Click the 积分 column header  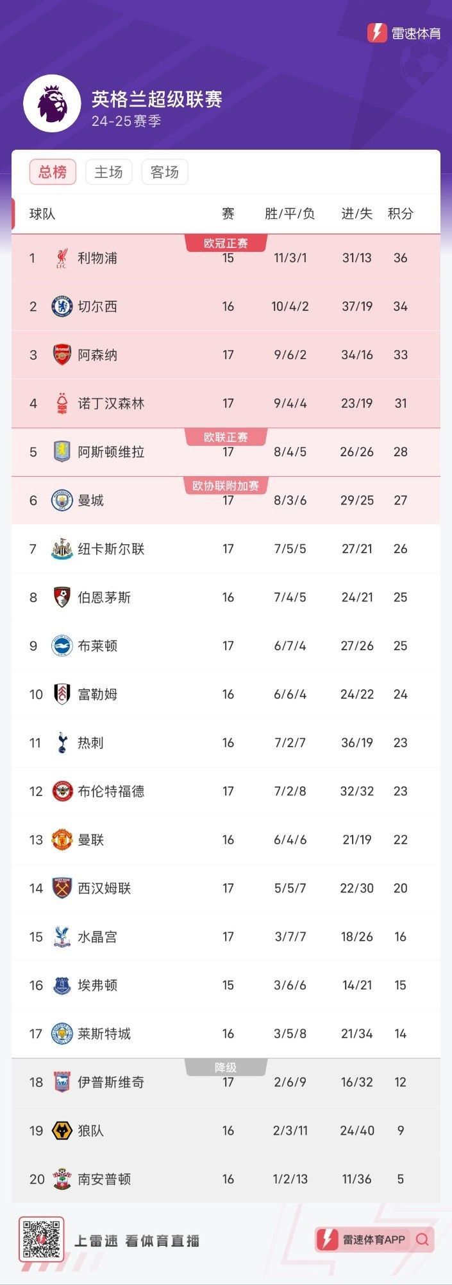click(x=401, y=214)
